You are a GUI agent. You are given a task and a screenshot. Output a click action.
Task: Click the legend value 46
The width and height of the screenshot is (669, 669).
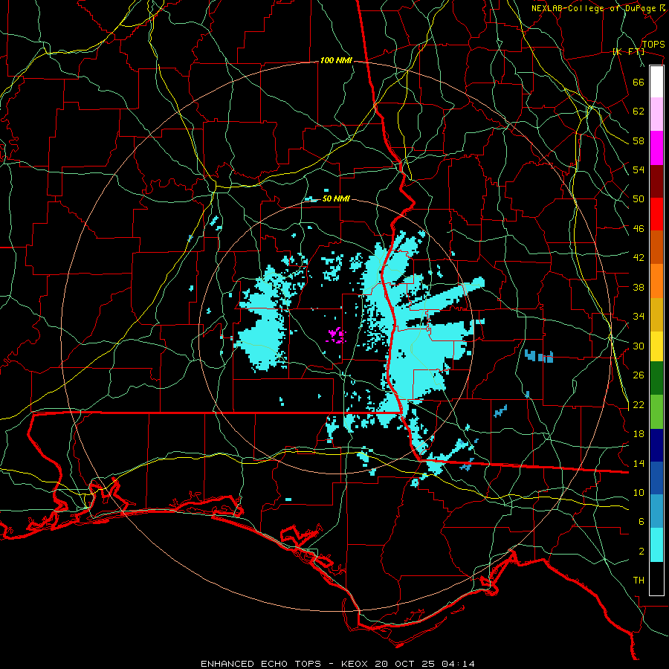pos(639,229)
